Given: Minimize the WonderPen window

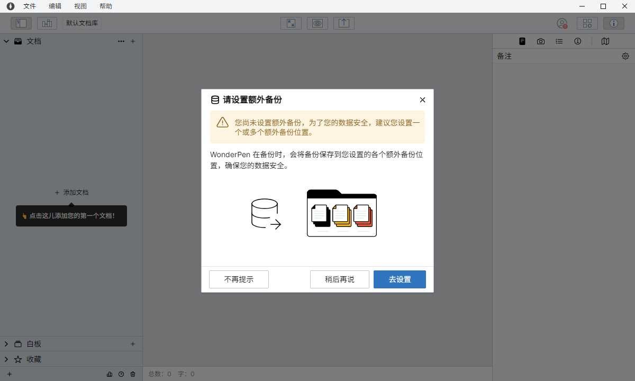Looking at the screenshot, I should point(583,6).
